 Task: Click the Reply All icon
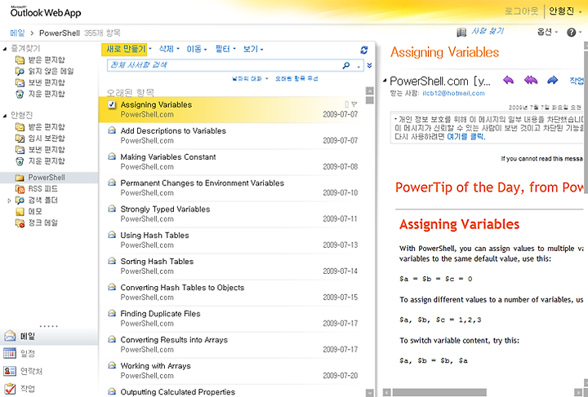[x=531, y=80]
